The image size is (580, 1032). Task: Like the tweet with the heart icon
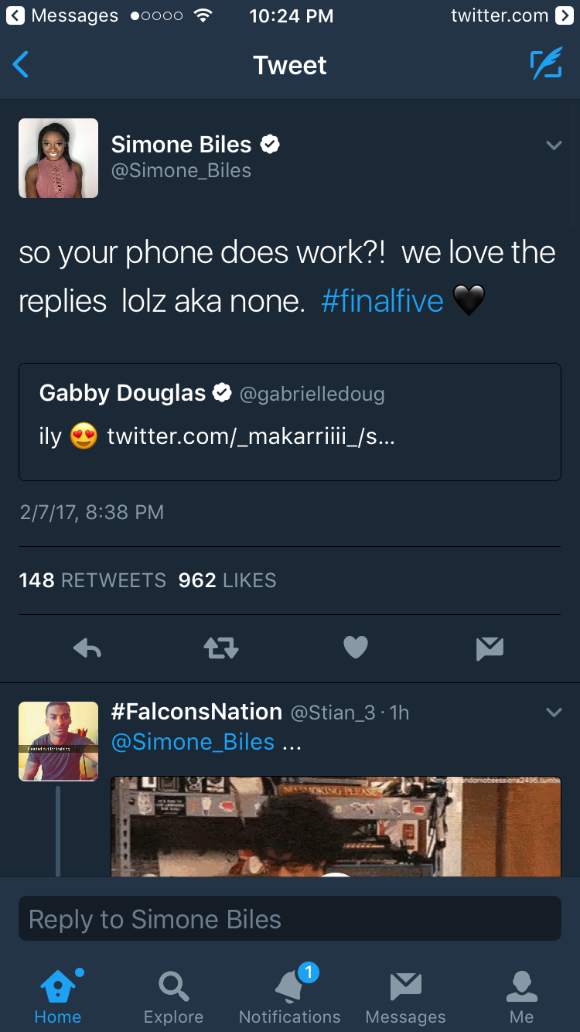[356, 648]
